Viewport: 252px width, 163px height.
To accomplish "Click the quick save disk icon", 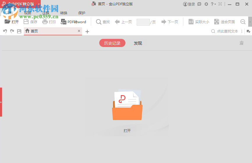I will pos(19,31).
